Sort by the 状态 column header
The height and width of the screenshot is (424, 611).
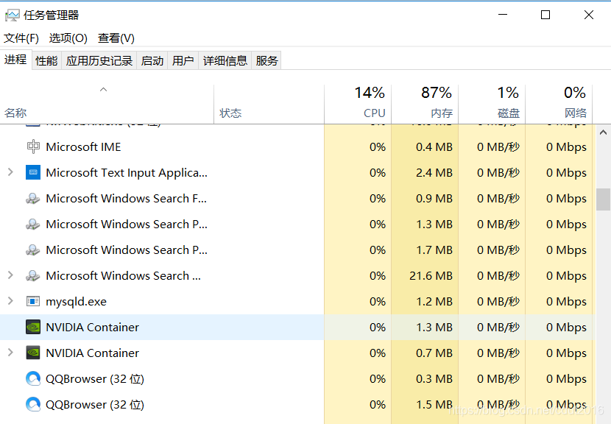point(269,105)
